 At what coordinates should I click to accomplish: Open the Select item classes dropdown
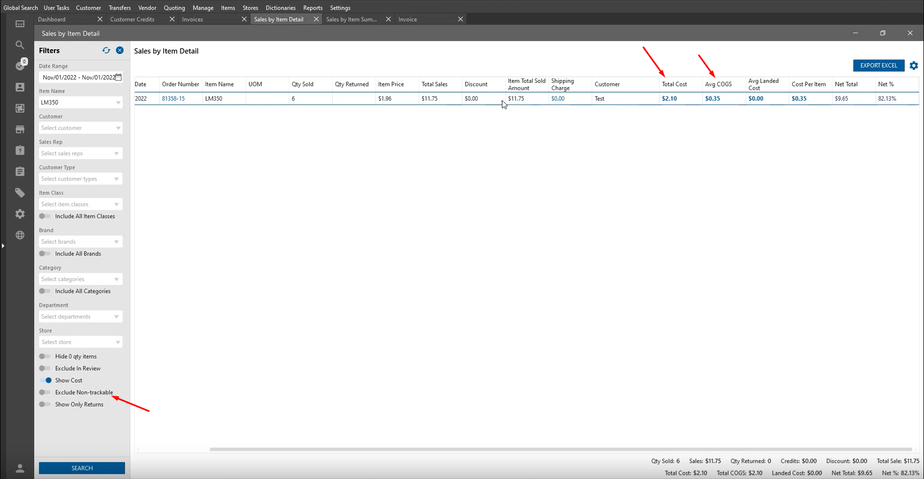pos(81,204)
